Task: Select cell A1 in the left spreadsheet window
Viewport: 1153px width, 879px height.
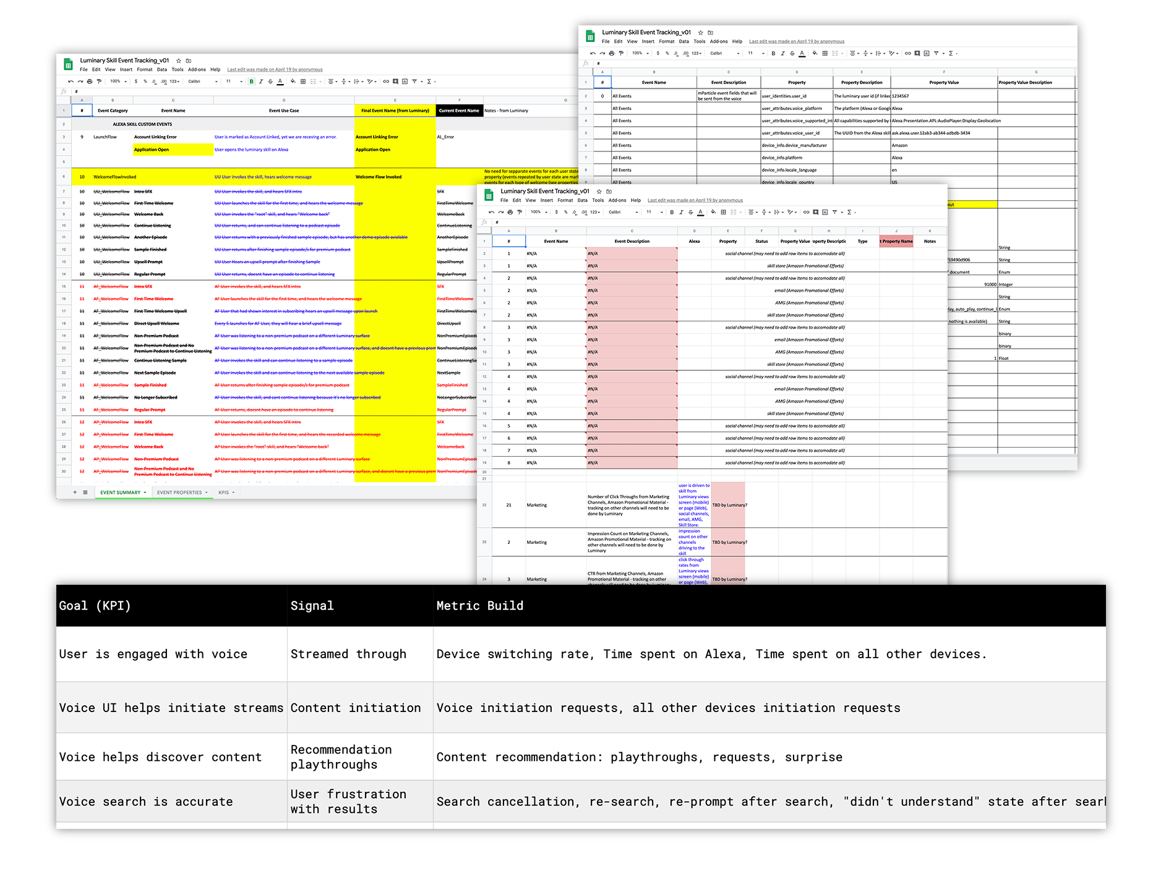Action: pyautogui.click(x=82, y=111)
